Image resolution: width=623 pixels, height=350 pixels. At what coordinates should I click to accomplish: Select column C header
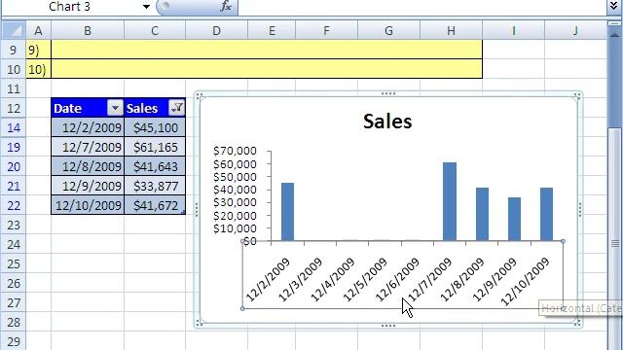point(155,30)
